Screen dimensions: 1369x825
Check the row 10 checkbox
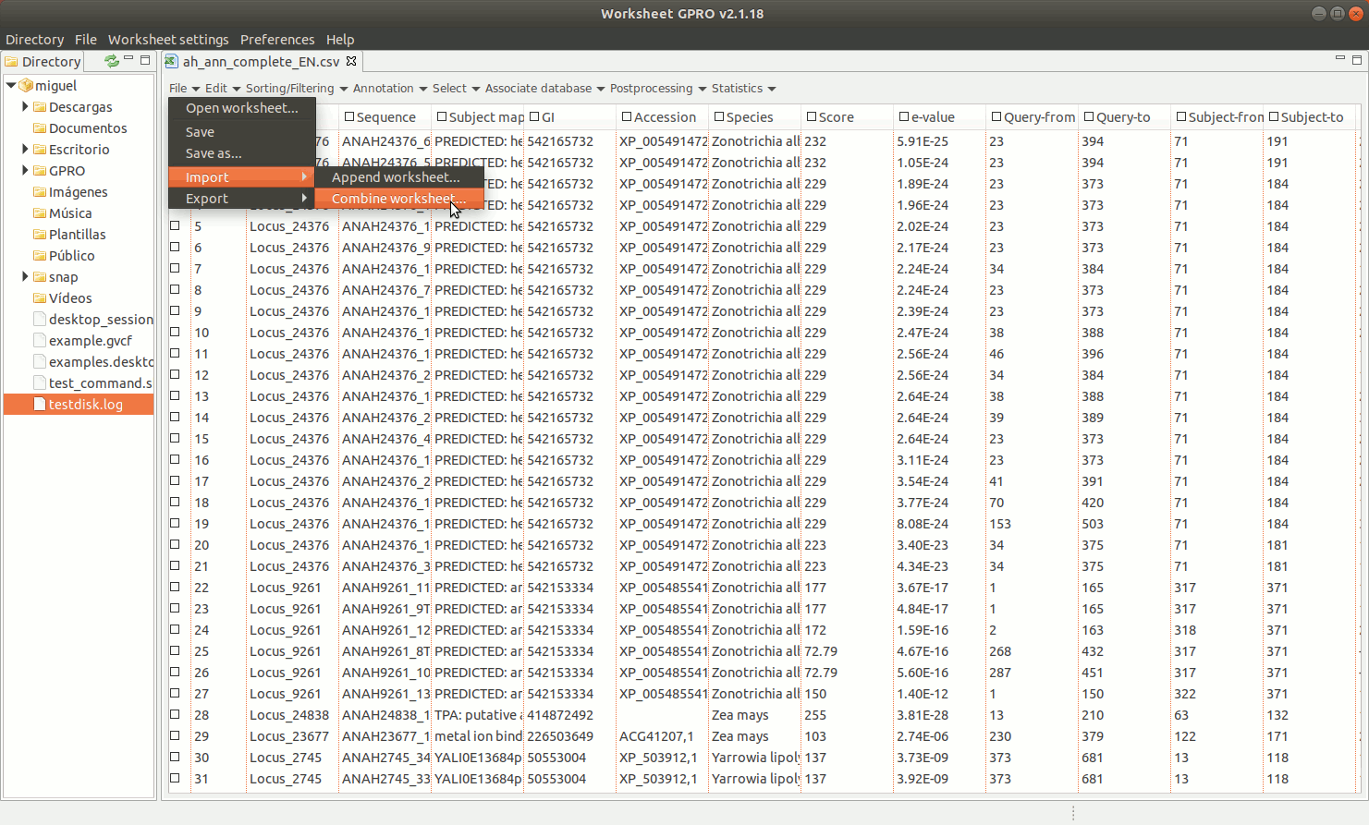click(175, 333)
